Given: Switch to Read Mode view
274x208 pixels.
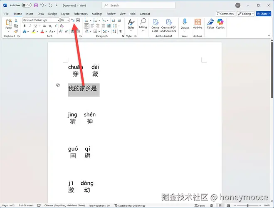Looking at the screenshot, I should pos(212,206).
